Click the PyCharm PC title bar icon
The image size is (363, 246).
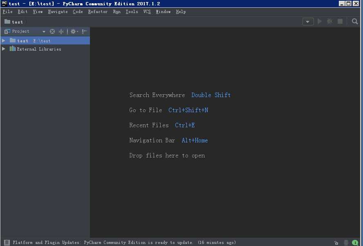click(x=4, y=3)
